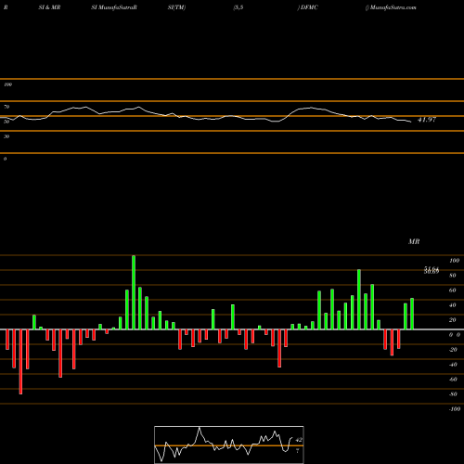Click the SI & MR header label

pos(49,7)
